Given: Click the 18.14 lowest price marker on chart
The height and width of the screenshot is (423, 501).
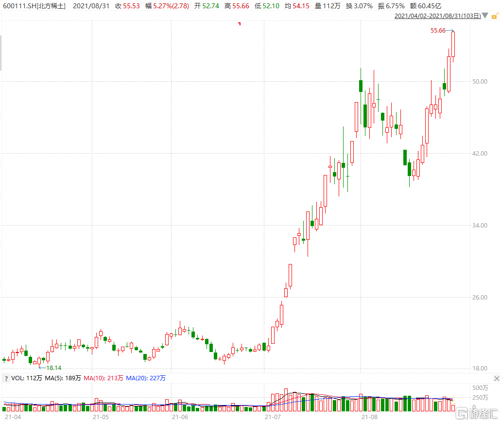Looking at the screenshot, I should pos(53,368).
